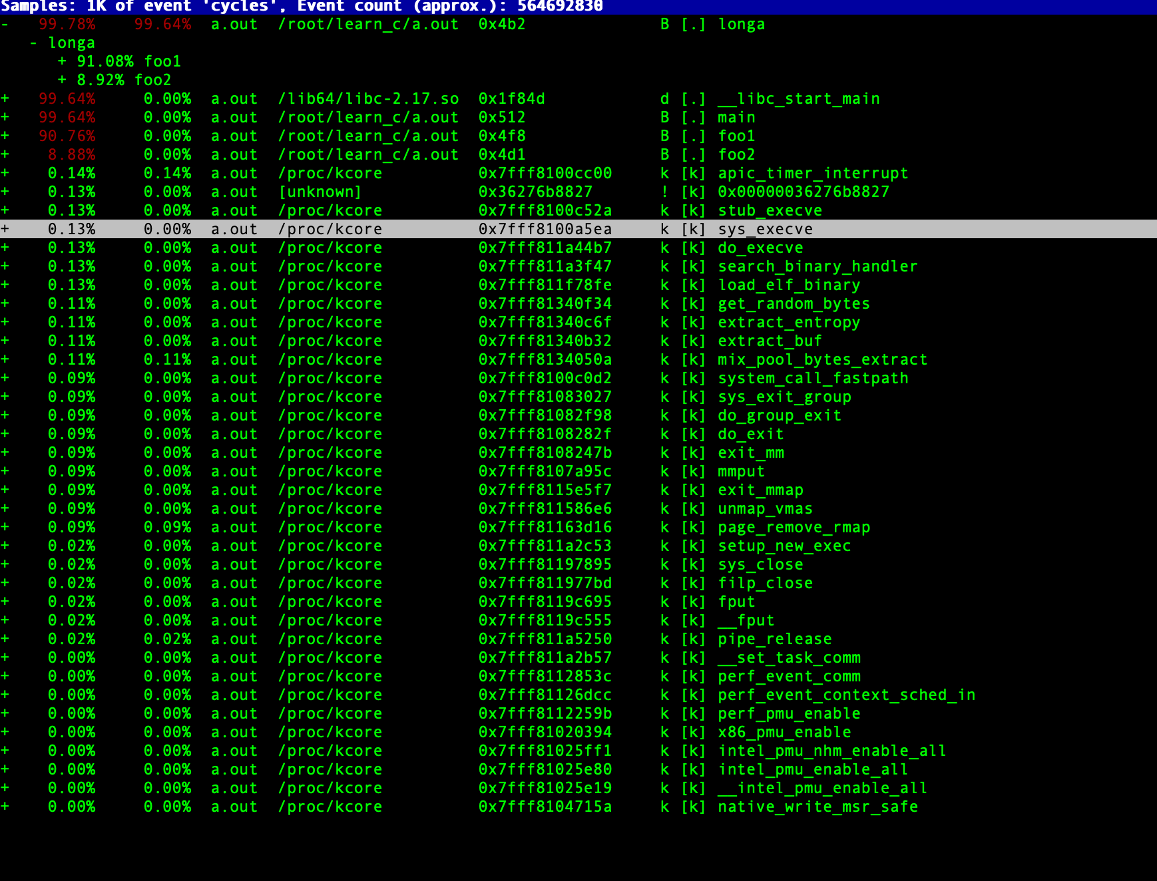Expand the apic_timer_interrupt kernel entry
Viewport: 1157px width, 881px height.
coord(5,173)
